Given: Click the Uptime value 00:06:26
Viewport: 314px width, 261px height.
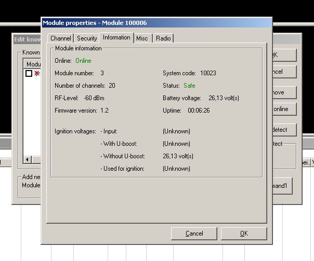Looking at the screenshot, I should coord(199,111).
